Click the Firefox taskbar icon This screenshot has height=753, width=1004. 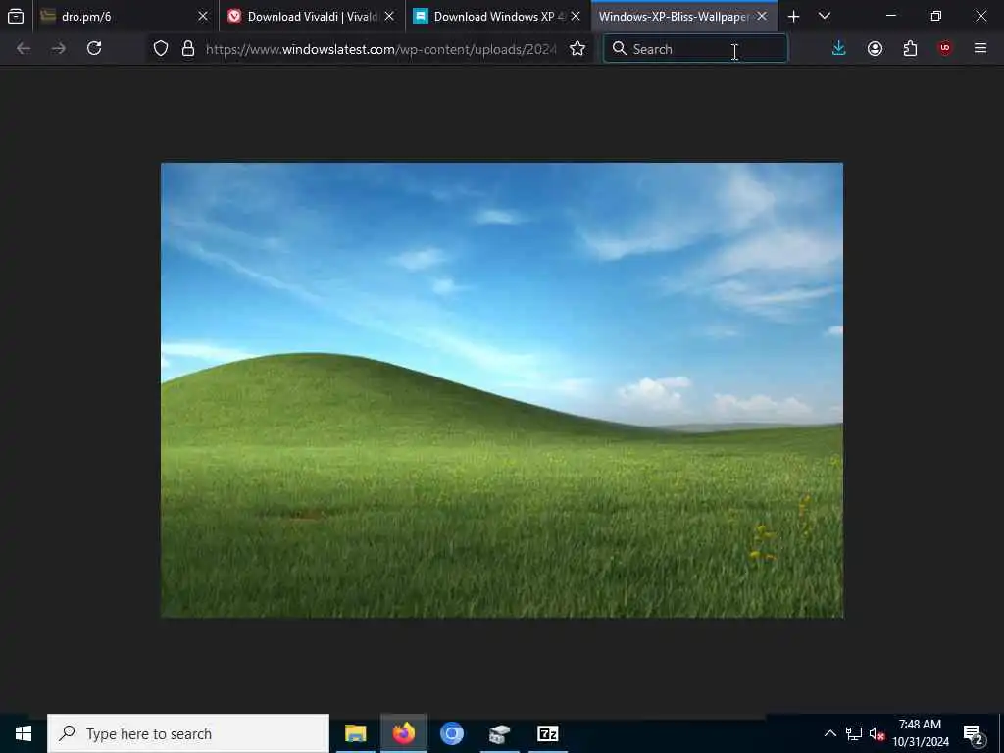(403, 733)
